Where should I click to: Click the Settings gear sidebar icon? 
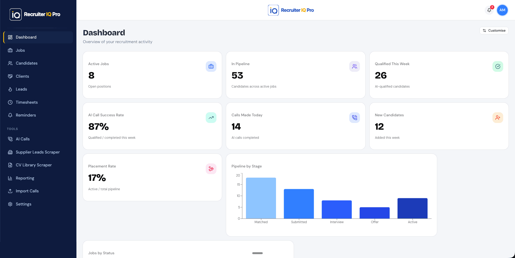click(10, 204)
